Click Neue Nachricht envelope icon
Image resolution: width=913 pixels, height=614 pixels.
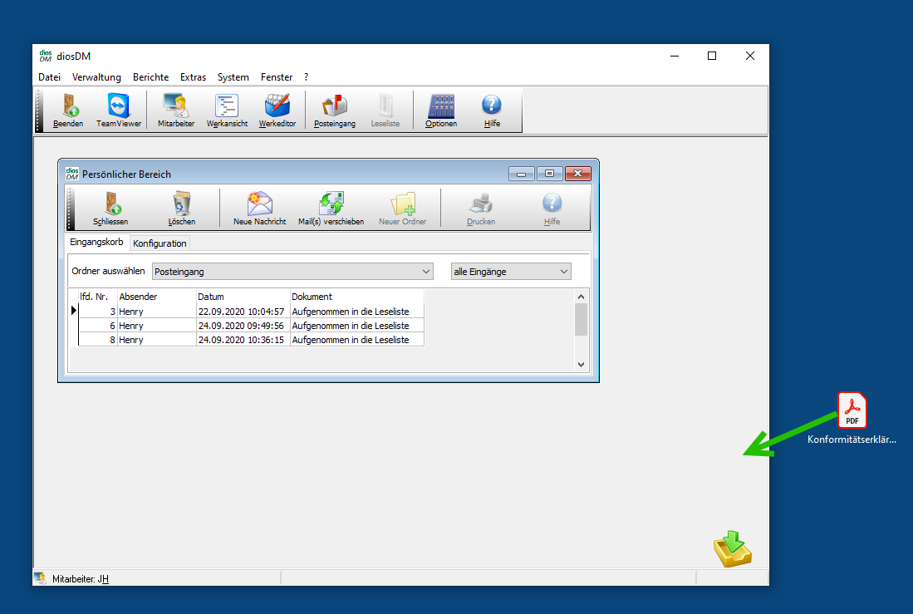click(x=259, y=209)
